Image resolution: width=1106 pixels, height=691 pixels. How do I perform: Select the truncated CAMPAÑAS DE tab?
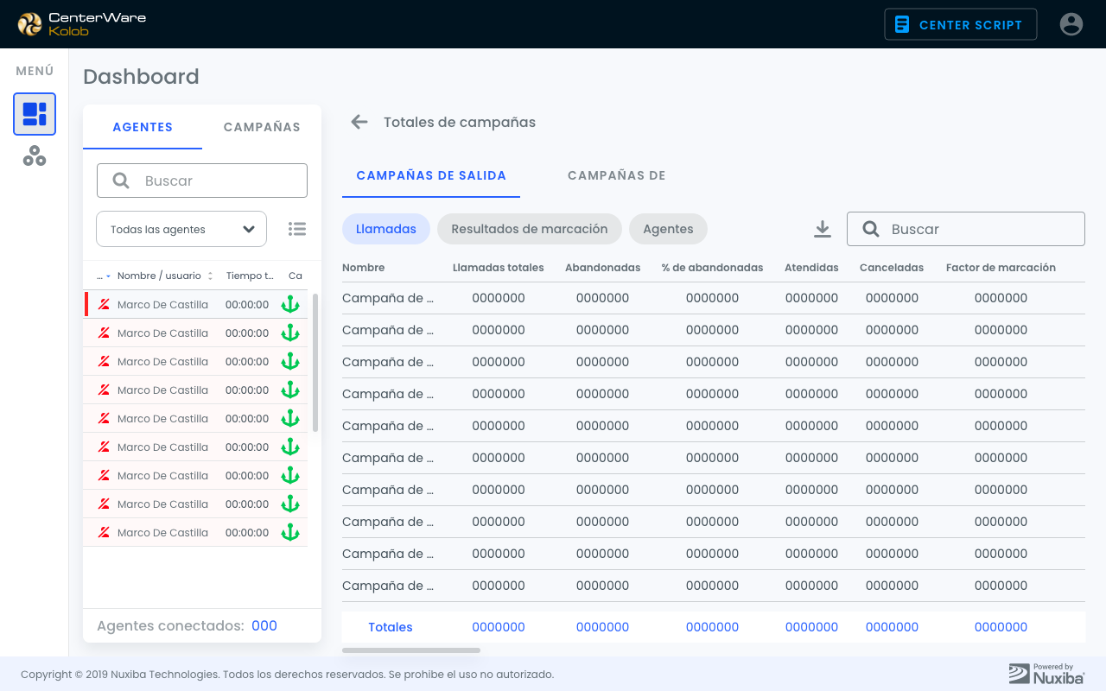pos(616,175)
